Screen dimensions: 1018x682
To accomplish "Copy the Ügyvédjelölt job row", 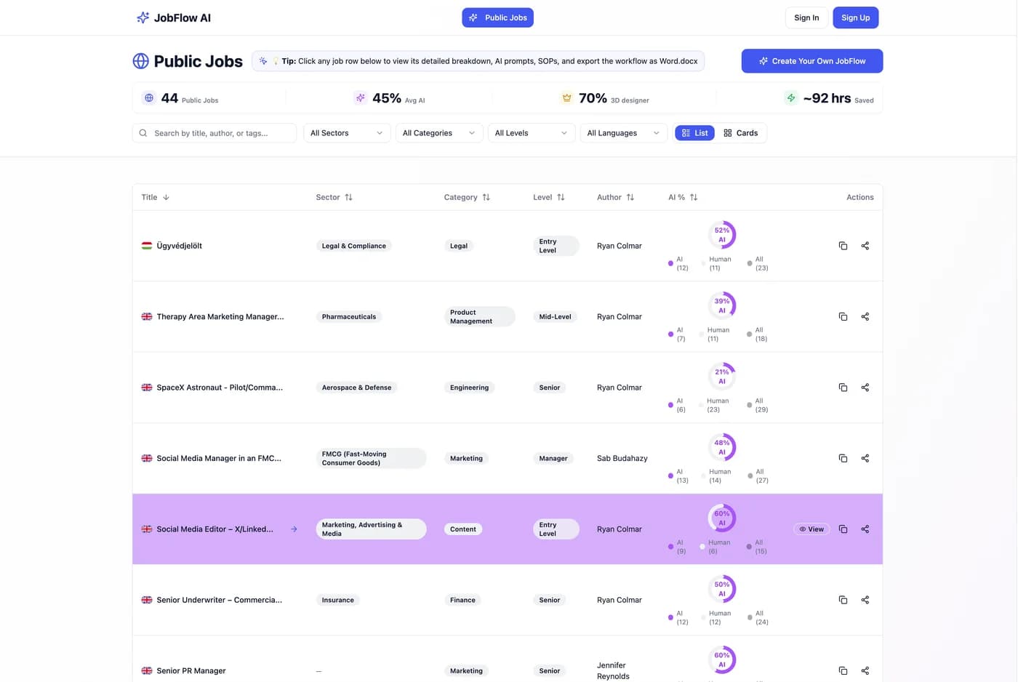I will (843, 246).
